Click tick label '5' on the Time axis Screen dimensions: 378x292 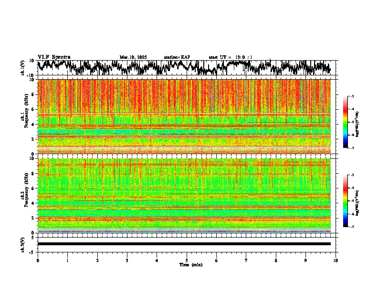[187, 261]
